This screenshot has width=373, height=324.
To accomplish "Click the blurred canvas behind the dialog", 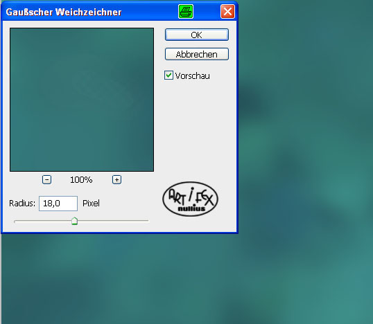I will tap(304, 166).
